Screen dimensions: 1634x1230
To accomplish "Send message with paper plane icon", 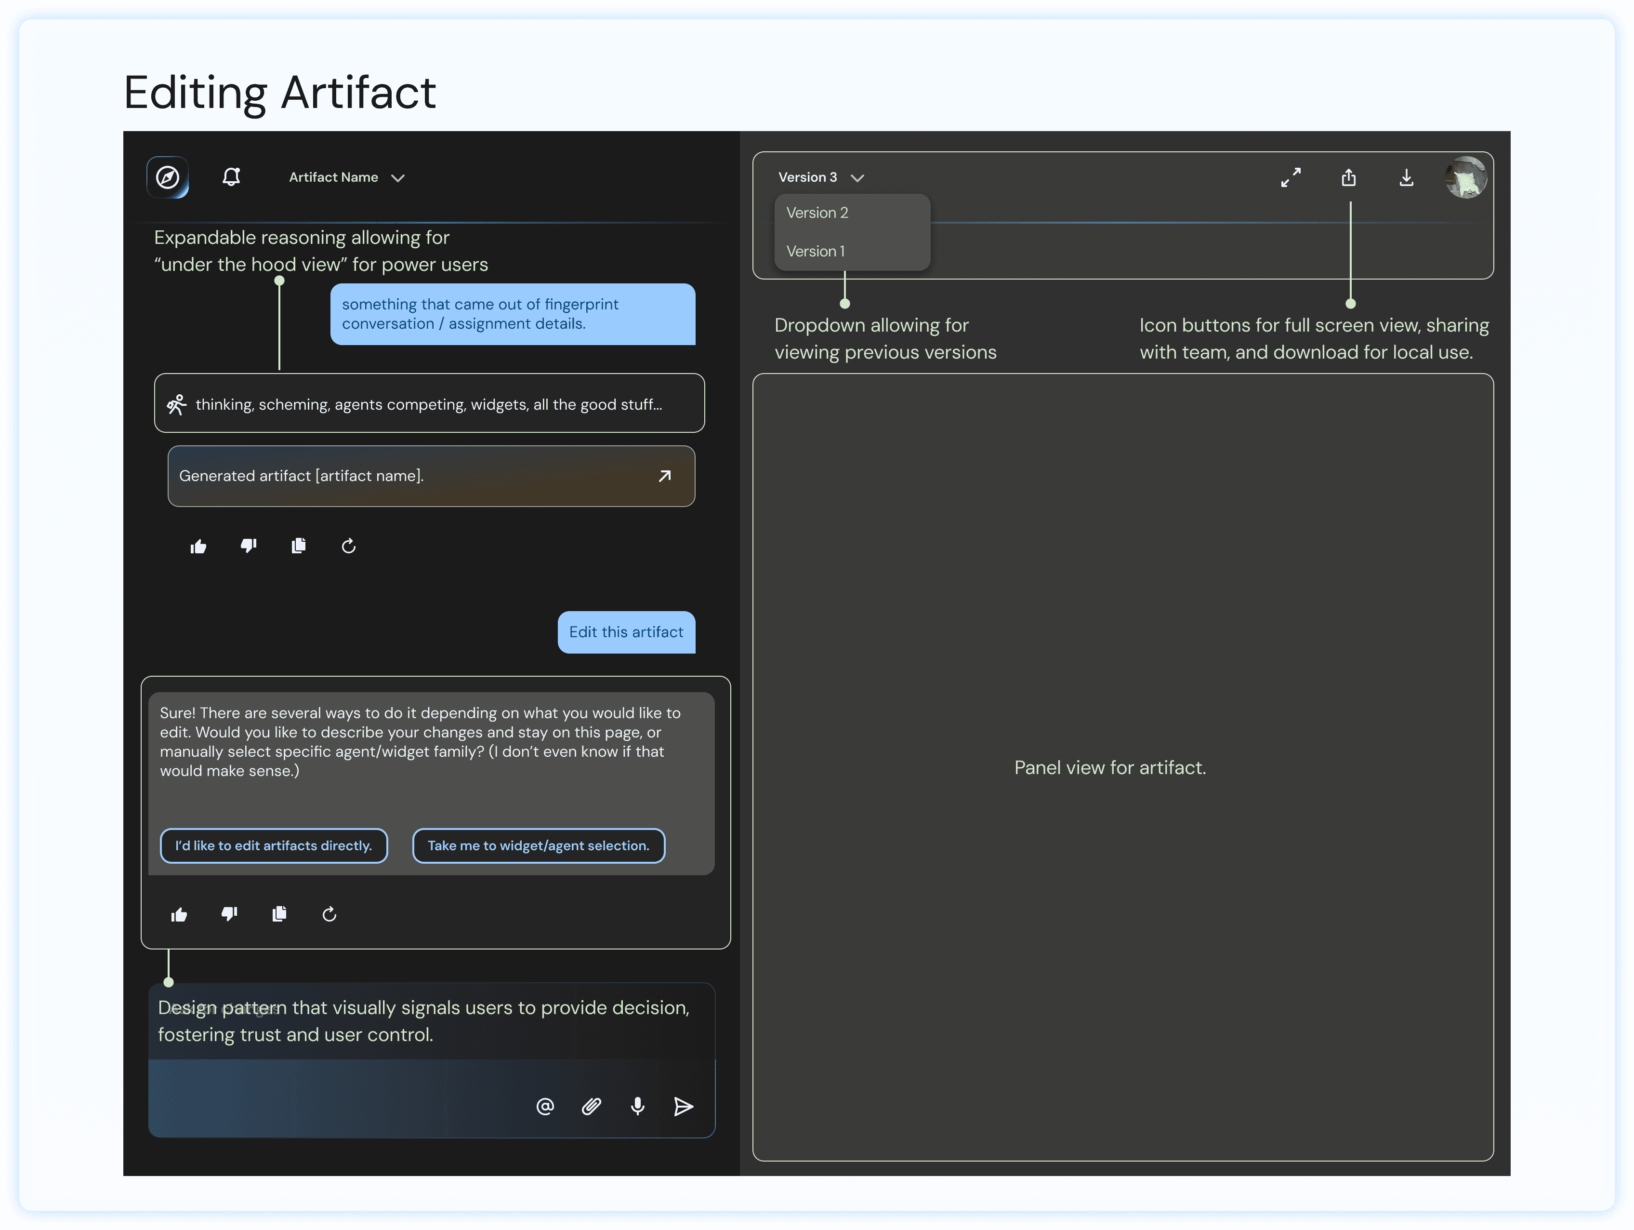I will pos(683,1106).
